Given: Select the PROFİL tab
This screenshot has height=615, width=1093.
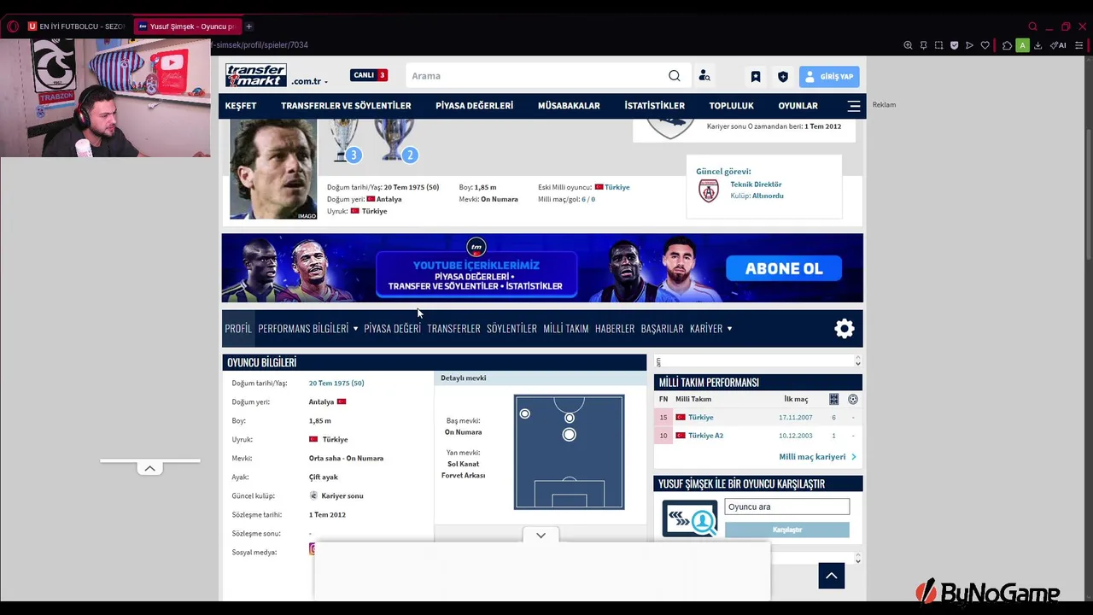Looking at the screenshot, I should click(238, 329).
